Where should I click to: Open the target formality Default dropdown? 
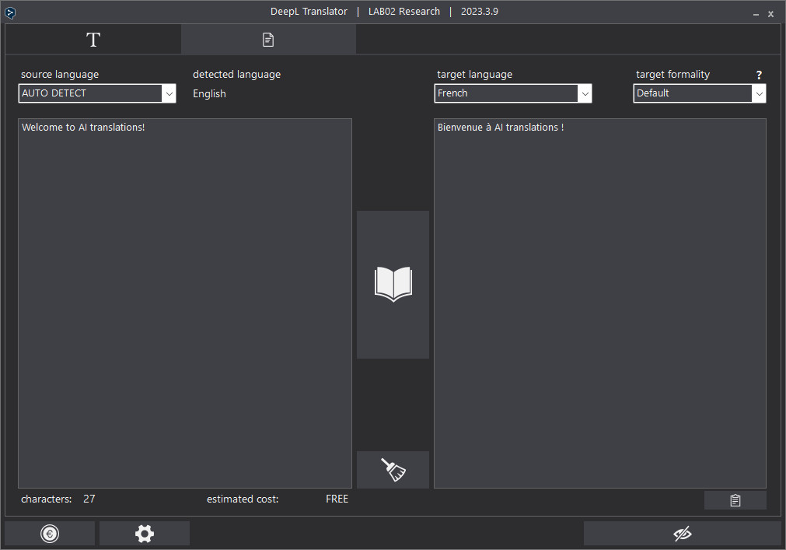[x=700, y=93]
